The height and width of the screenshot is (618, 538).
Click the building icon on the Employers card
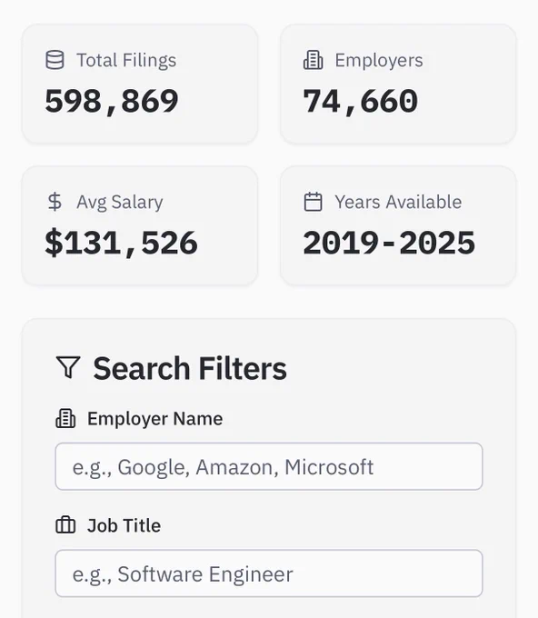314,60
